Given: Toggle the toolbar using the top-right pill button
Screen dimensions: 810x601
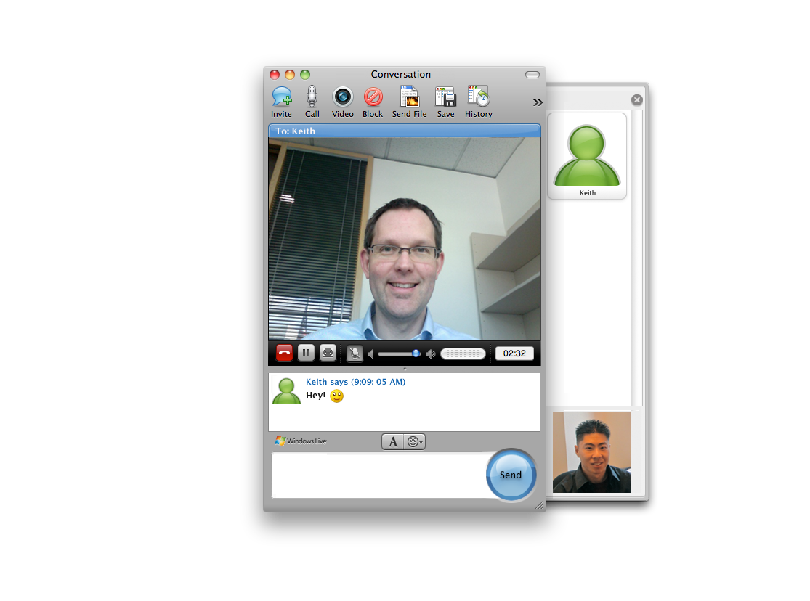Looking at the screenshot, I should pyautogui.click(x=532, y=75).
